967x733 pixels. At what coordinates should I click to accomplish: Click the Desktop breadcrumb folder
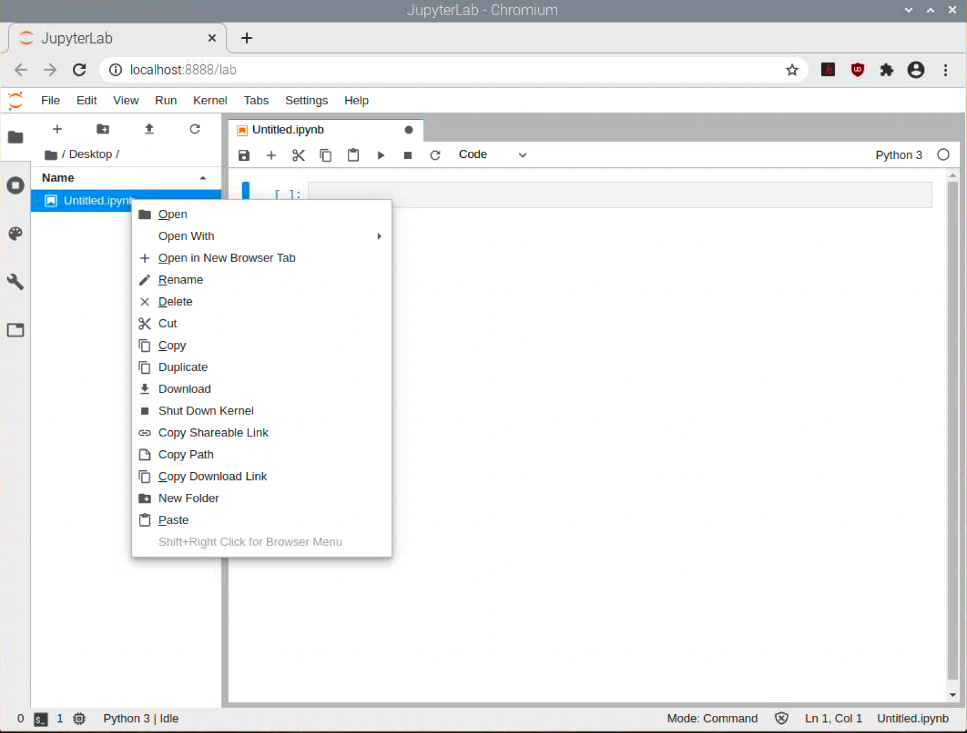coord(90,154)
